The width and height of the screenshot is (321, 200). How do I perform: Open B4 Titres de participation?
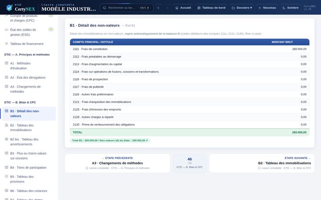tap(29, 168)
